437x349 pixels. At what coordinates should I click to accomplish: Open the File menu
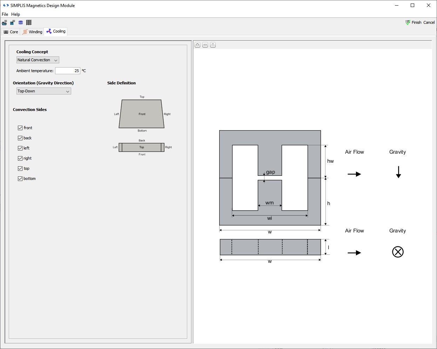coord(5,14)
